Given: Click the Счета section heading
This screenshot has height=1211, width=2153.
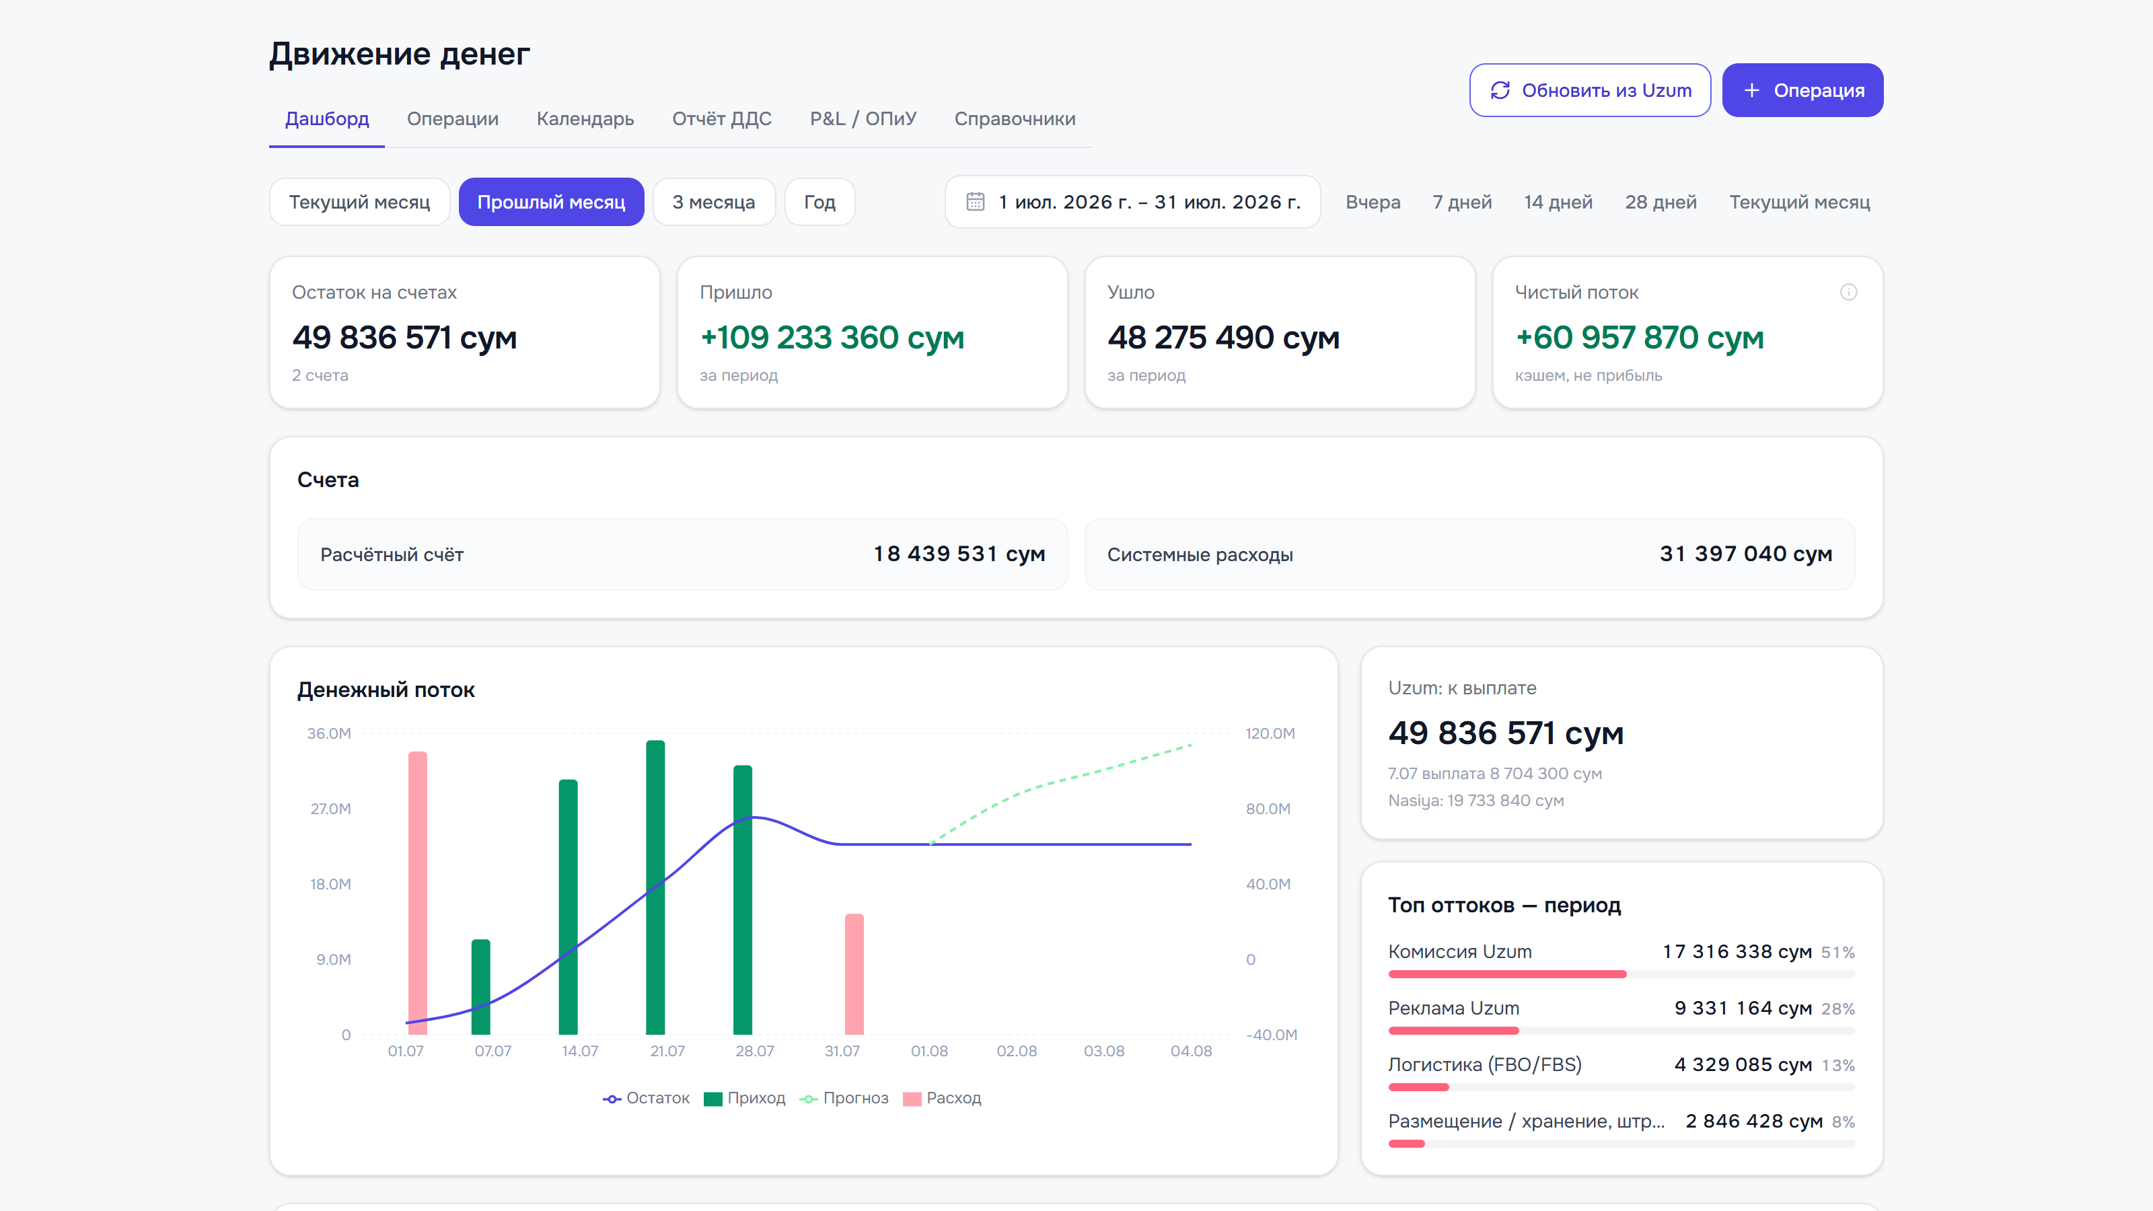Looking at the screenshot, I should 328,480.
